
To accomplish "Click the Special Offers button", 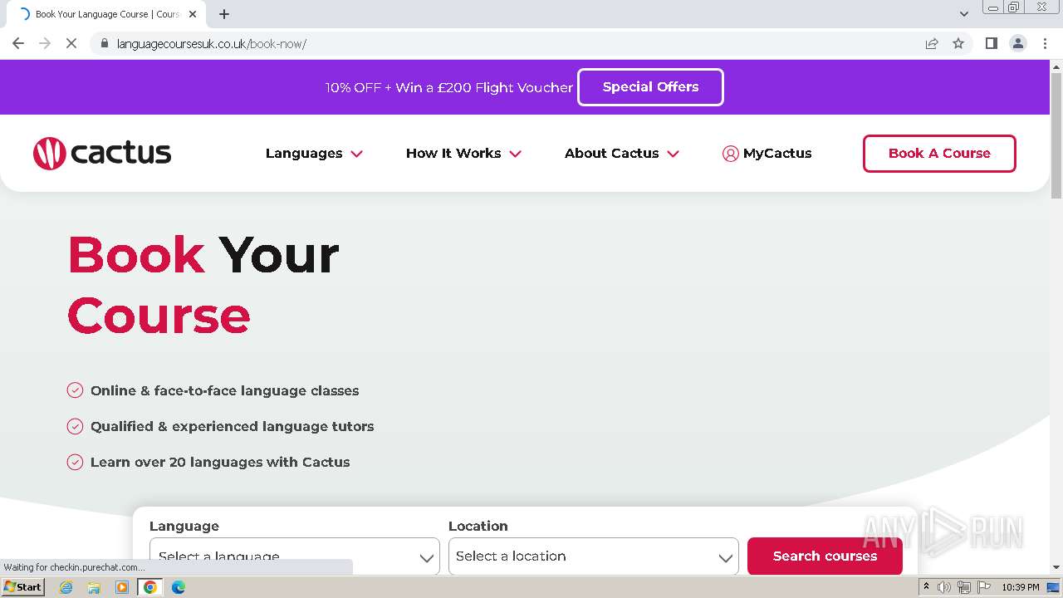I will pos(650,87).
